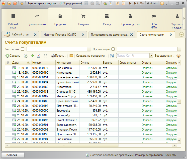Viewport: 187px width, 159px height.
Task: Open the list of open tabs dropdown
Action: point(182,35)
